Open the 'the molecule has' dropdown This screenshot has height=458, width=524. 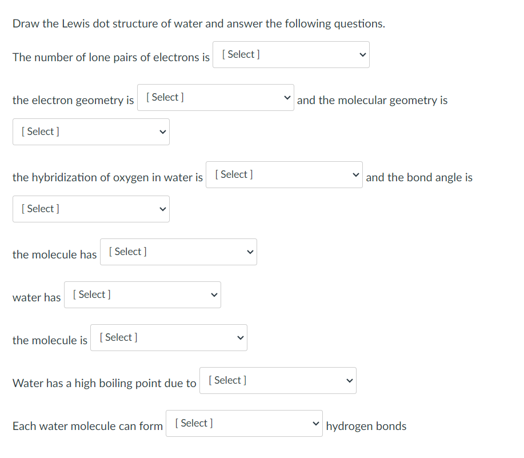178,252
